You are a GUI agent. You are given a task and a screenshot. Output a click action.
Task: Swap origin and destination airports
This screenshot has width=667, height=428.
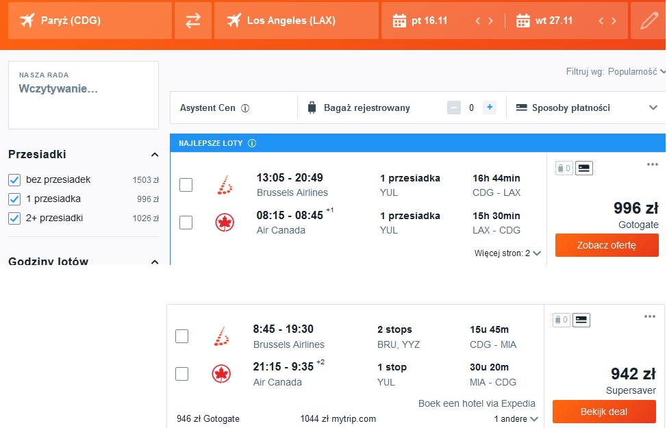[192, 21]
